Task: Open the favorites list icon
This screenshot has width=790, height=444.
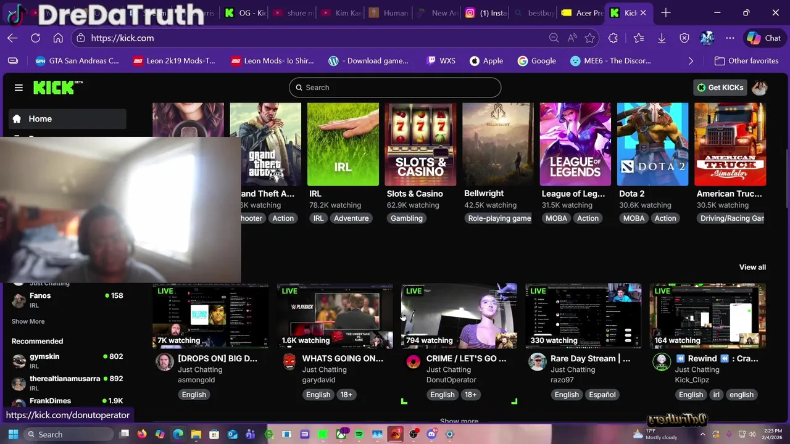Action: [x=638, y=38]
